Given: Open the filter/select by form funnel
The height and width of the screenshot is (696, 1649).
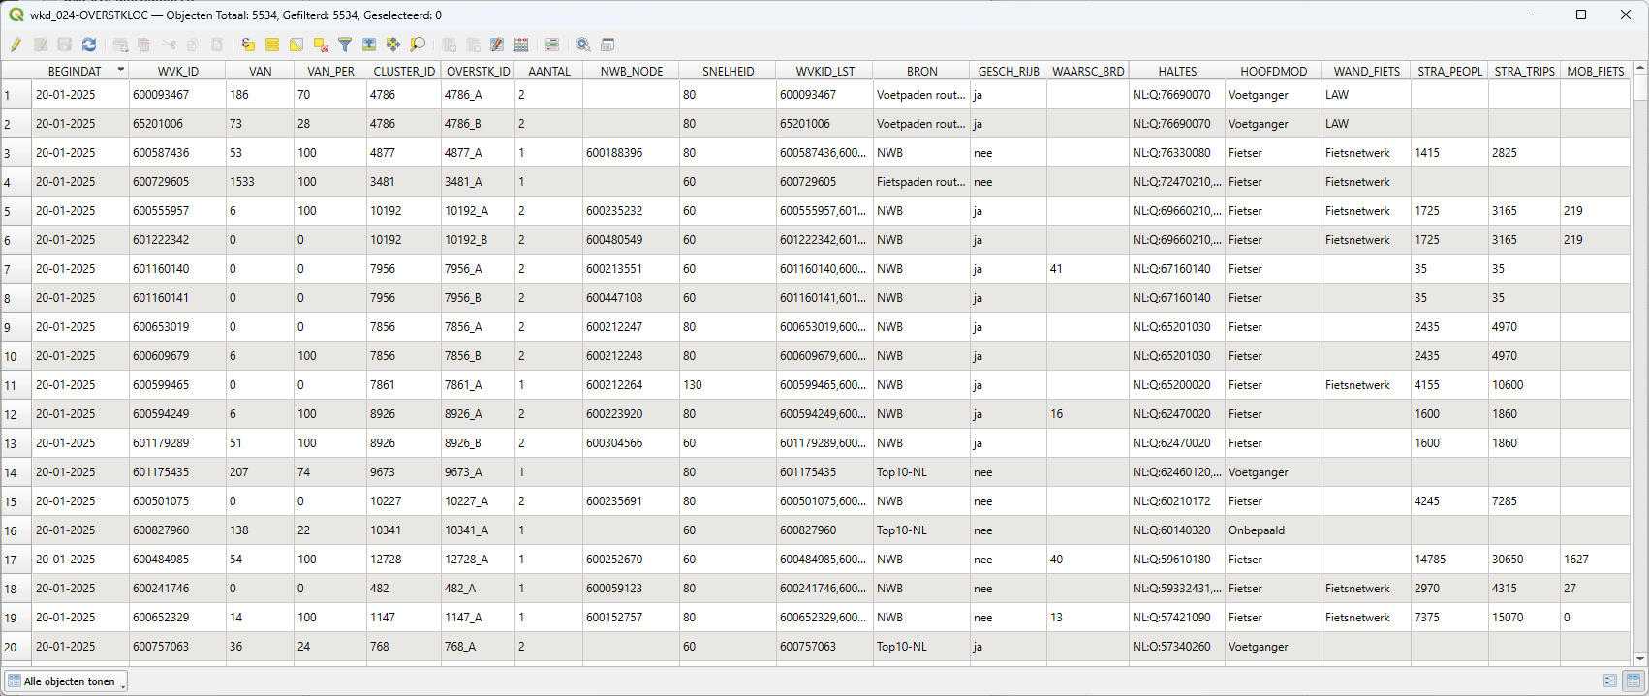Looking at the screenshot, I should [x=345, y=45].
